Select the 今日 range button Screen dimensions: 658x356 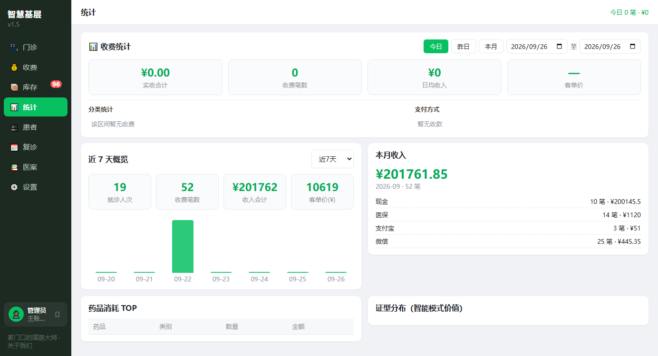[436, 47]
